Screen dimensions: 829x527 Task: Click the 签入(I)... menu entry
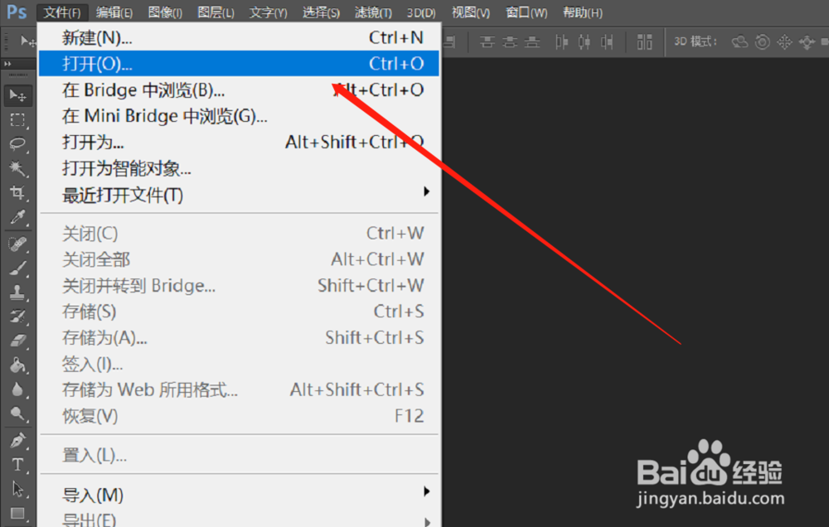[x=239, y=364]
